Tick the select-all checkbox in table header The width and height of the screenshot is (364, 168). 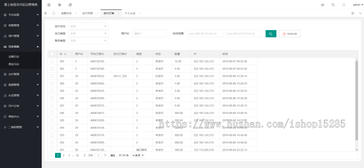52,54
